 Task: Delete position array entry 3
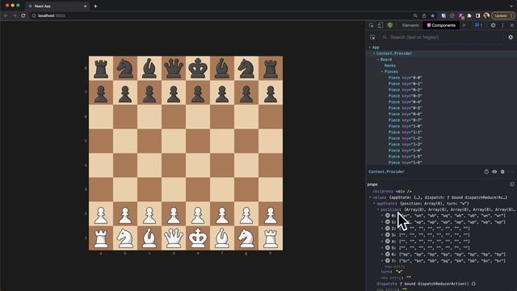coord(388,235)
